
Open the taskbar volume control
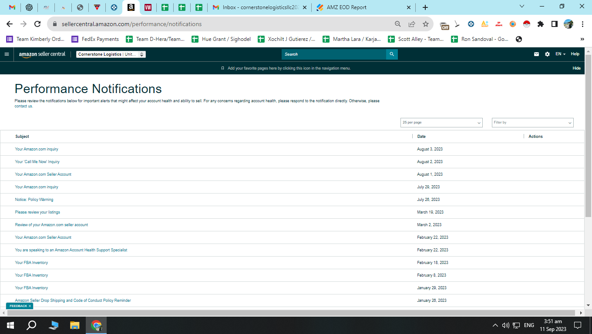coord(505,325)
